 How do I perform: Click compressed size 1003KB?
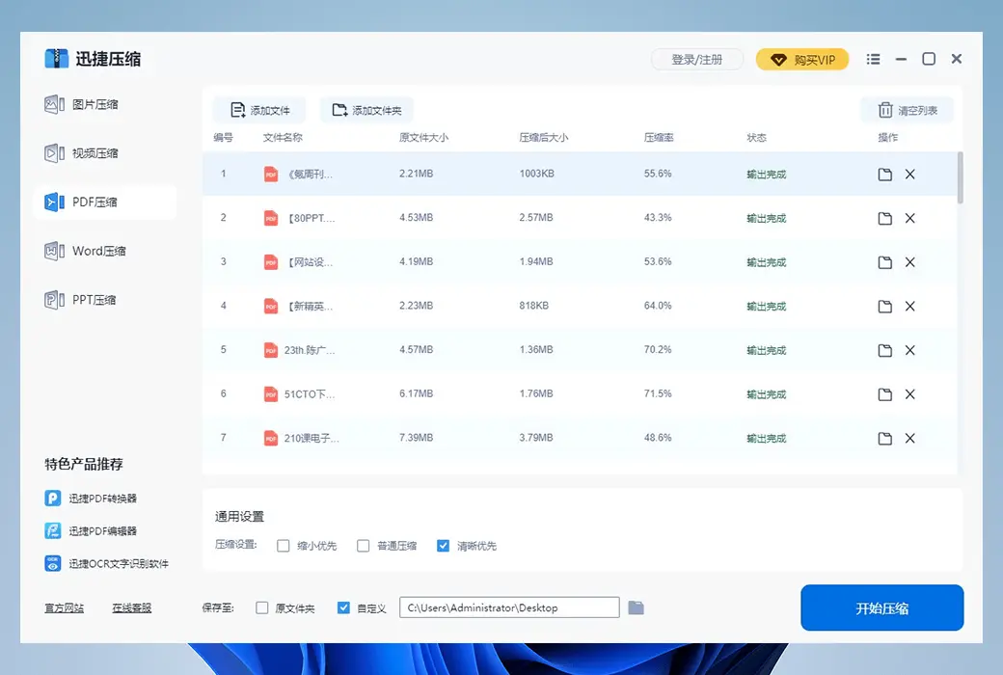[x=536, y=174]
